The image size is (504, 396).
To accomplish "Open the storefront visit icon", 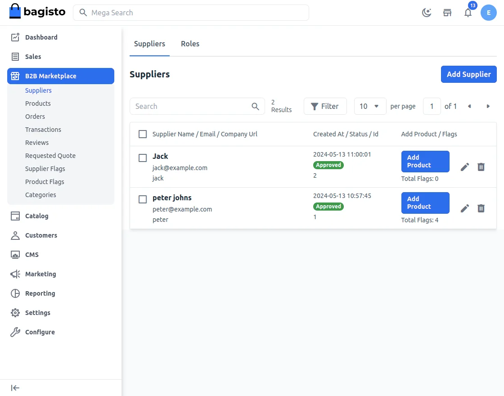I will 447,13.
